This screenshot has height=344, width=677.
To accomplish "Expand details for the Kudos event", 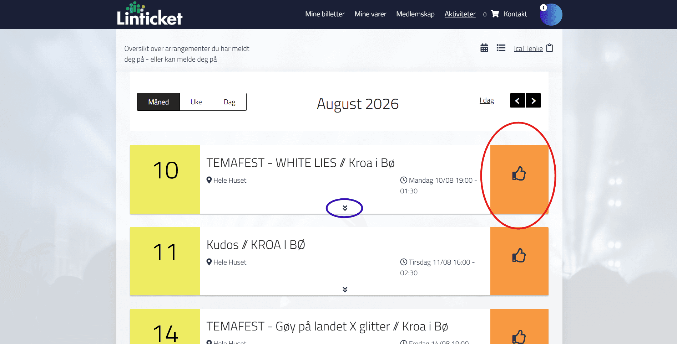I will [345, 290].
